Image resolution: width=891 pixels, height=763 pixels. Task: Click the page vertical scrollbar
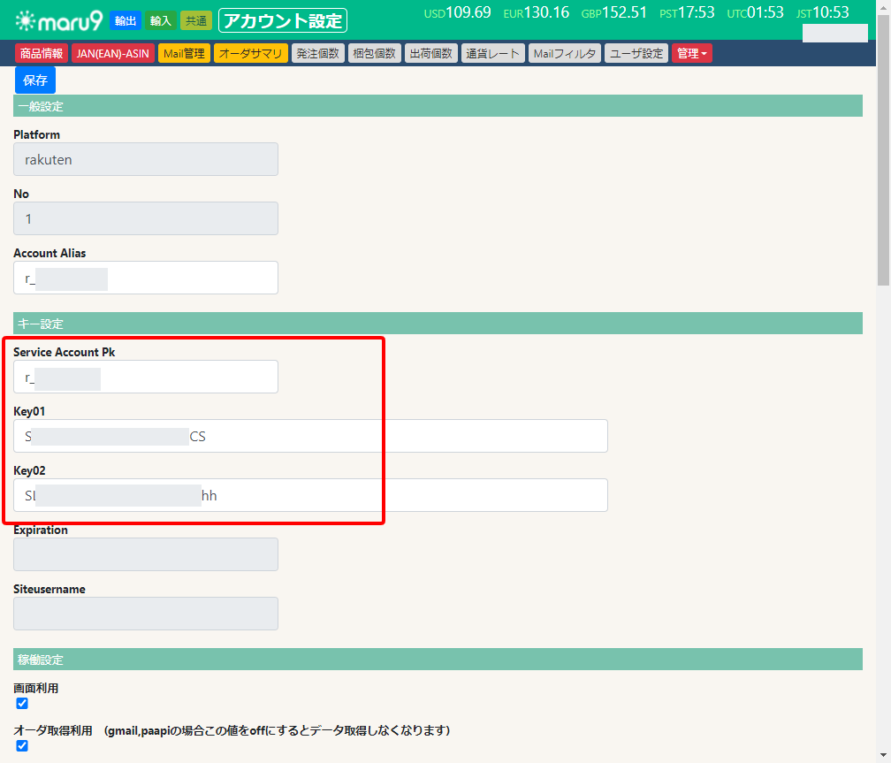pos(883,150)
